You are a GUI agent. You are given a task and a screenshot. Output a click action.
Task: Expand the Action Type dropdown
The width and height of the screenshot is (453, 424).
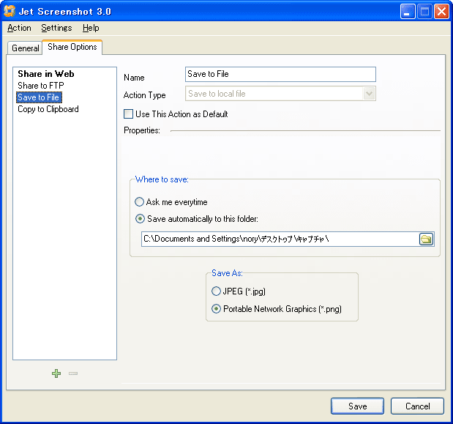(x=369, y=94)
